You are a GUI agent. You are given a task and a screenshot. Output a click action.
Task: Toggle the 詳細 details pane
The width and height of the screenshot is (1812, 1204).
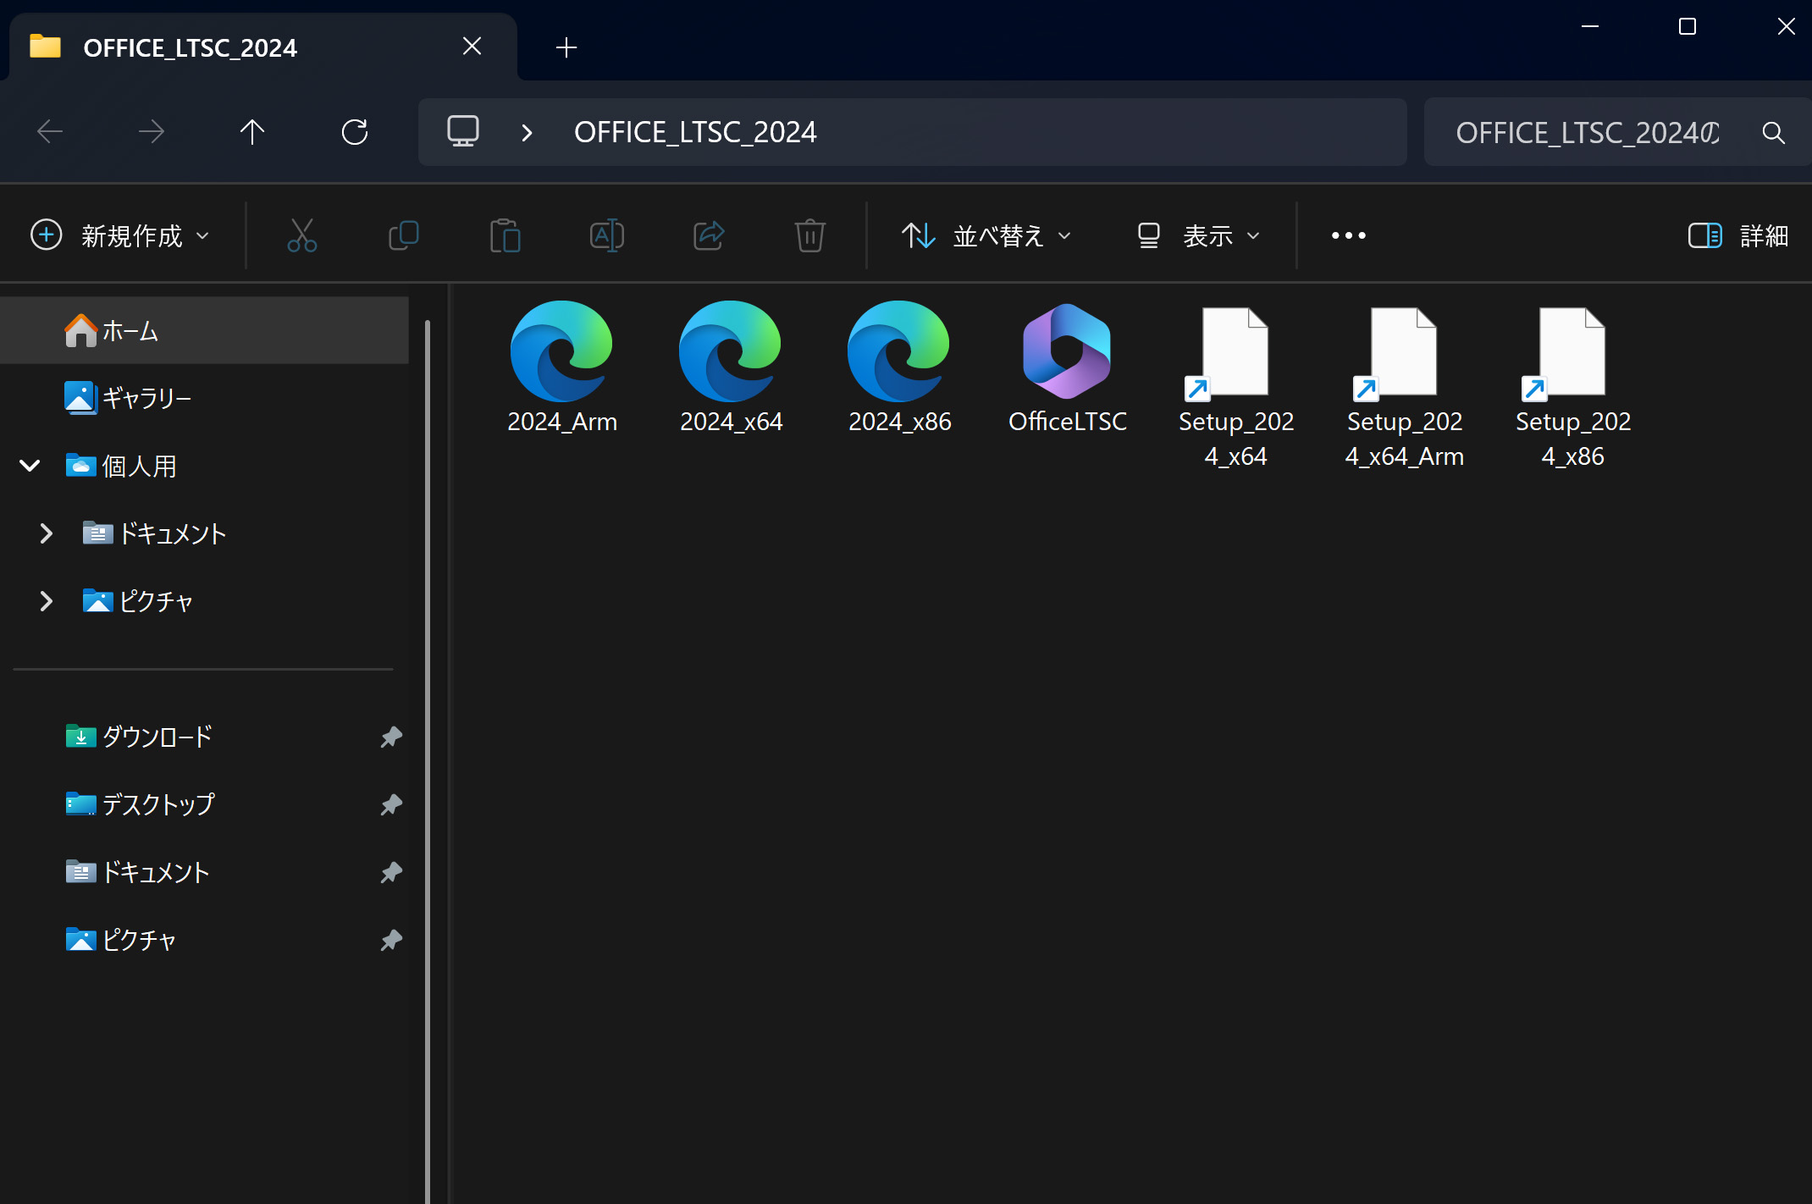(1737, 235)
